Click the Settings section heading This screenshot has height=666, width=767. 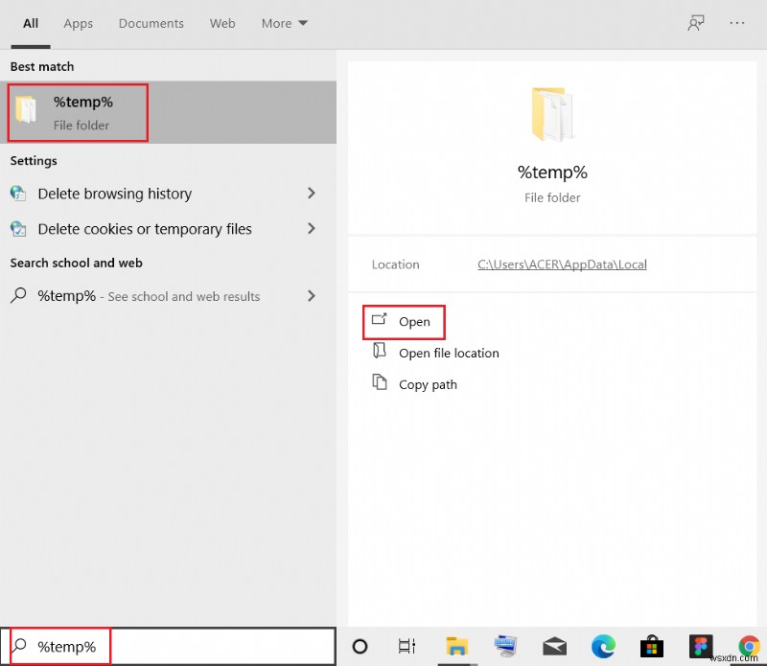point(34,161)
